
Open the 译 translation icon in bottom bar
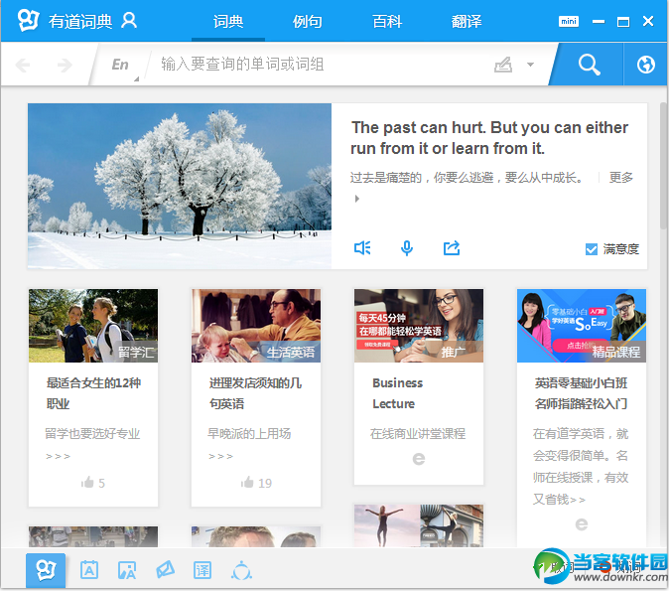[x=202, y=570]
